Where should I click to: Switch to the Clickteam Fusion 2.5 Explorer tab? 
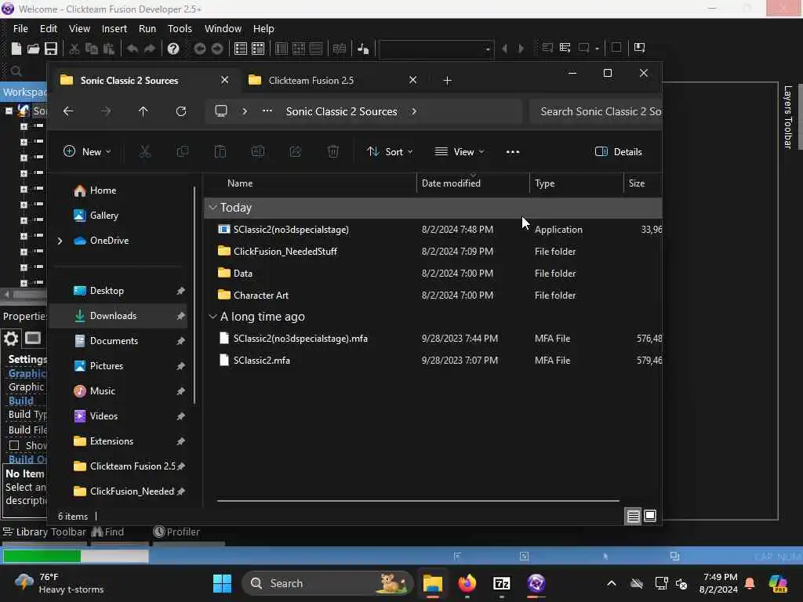tap(311, 81)
